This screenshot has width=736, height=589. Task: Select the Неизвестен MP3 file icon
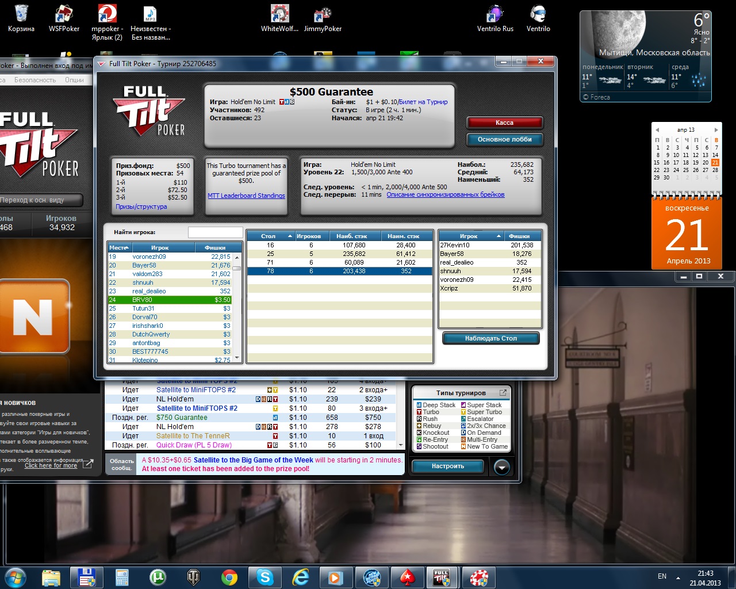coord(151,22)
